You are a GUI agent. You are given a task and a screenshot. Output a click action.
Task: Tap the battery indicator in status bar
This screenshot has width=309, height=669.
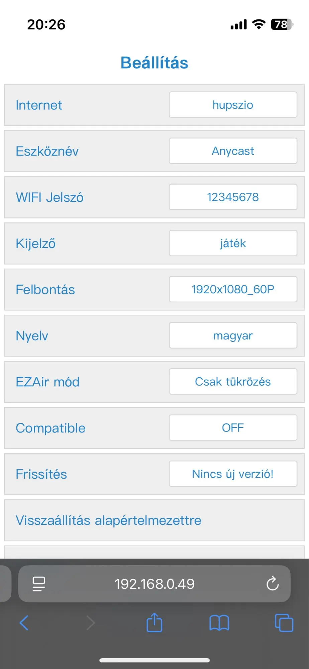click(x=282, y=24)
